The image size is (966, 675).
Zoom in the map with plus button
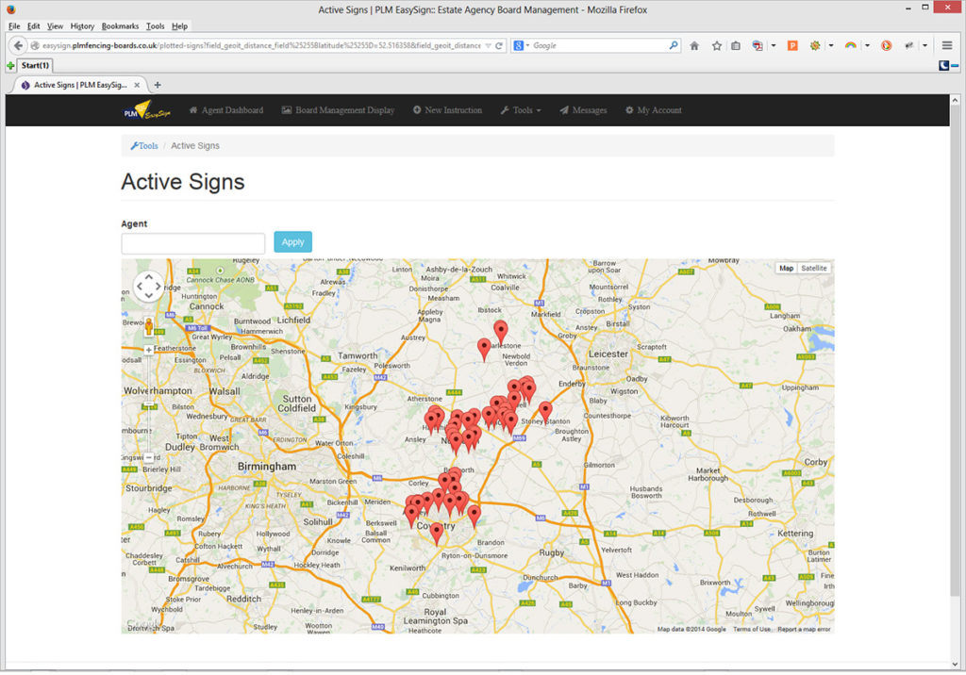coord(148,351)
